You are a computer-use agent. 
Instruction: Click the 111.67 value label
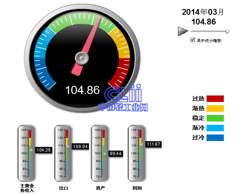click(154, 144)
